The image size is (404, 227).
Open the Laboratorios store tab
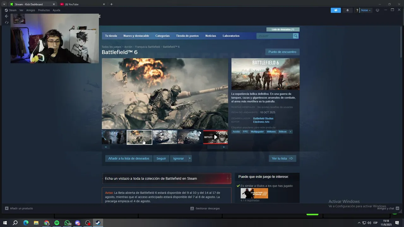point(231,36)
